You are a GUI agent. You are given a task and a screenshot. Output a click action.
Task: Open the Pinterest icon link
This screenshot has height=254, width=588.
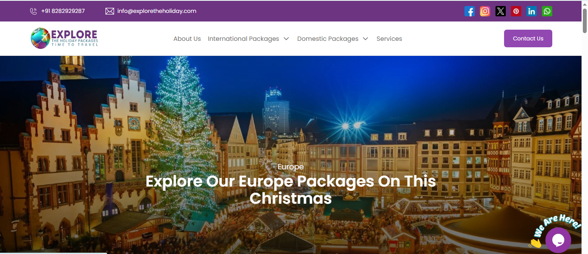coord(516,11)
